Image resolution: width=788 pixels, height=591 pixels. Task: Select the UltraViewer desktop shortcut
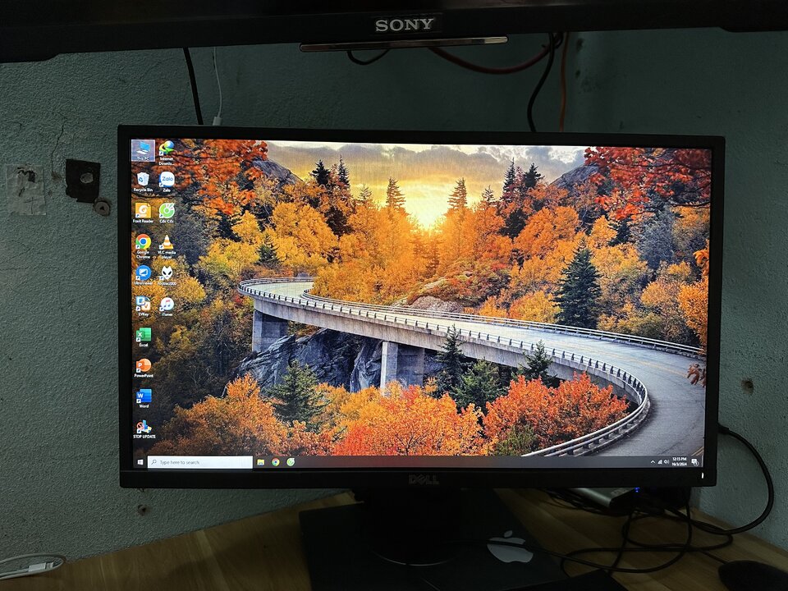[143, 276]
